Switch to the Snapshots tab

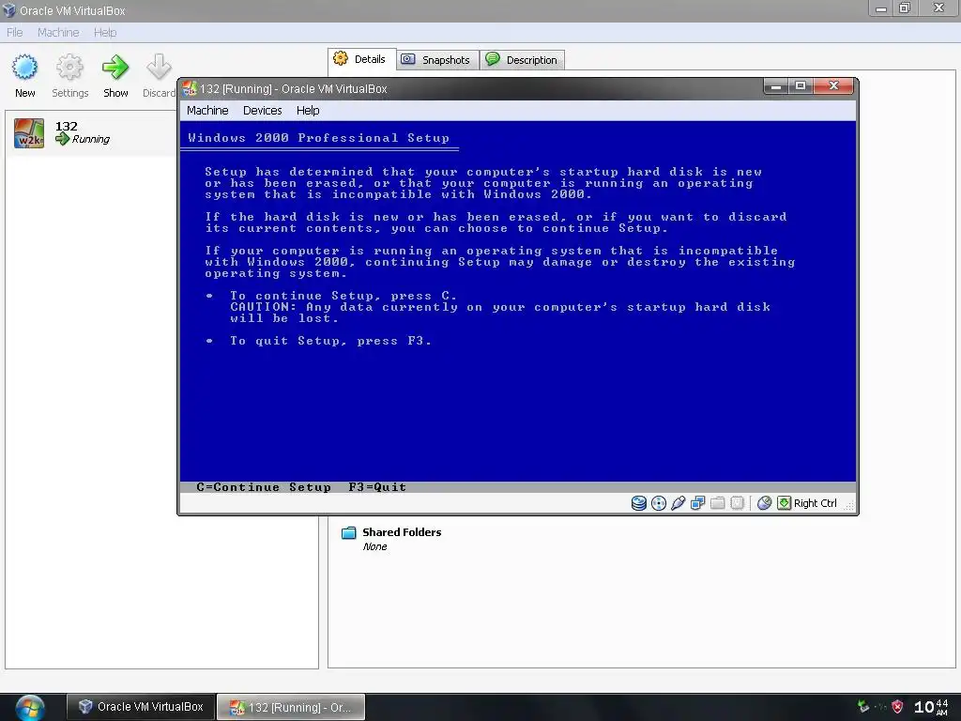pos(437,60)
